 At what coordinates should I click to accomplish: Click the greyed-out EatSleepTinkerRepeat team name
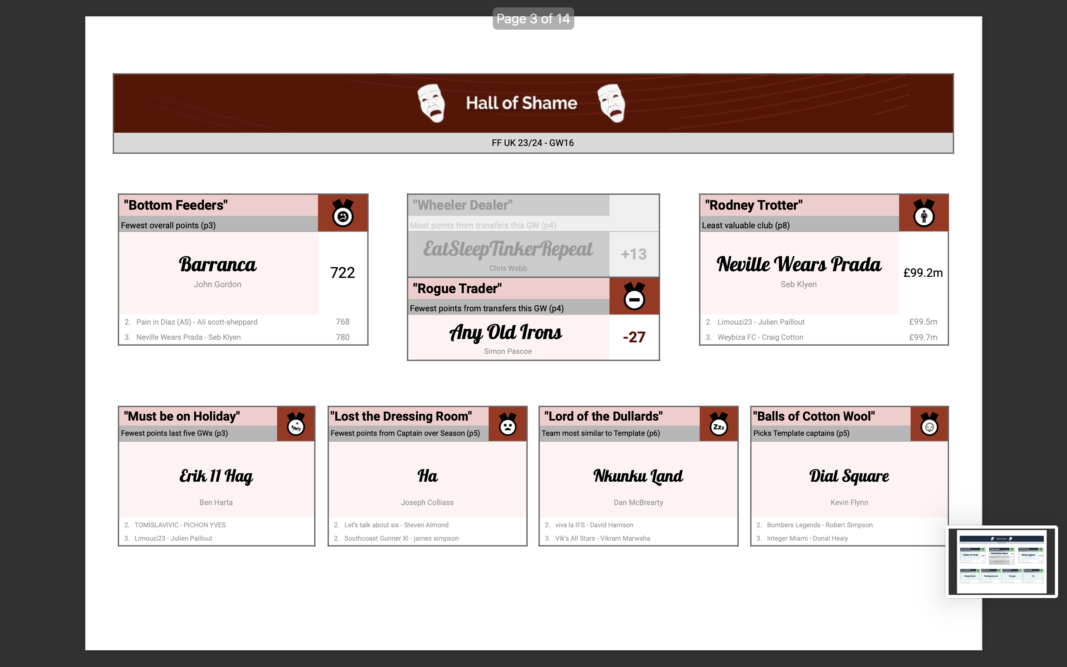(x=508, y=249)
